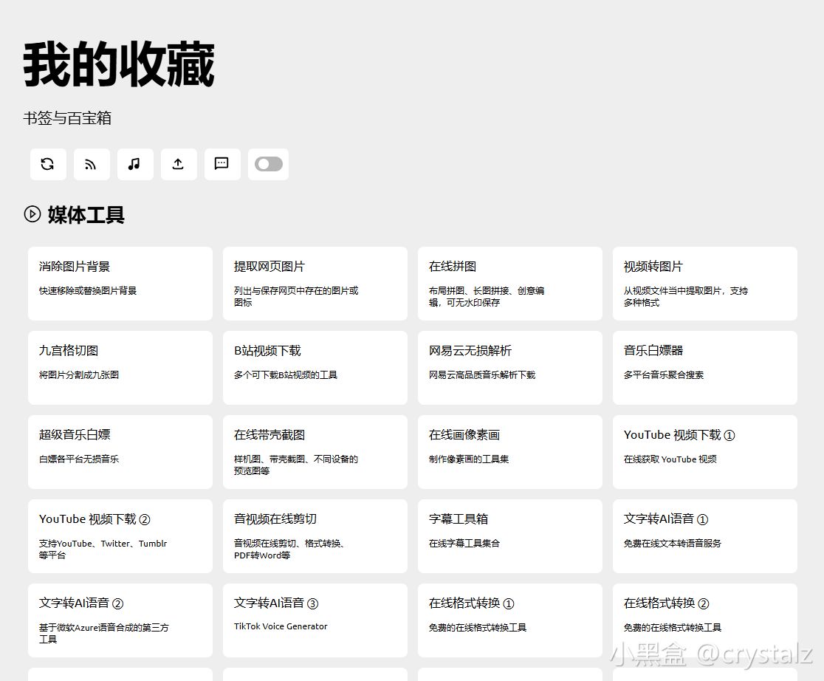Open the 在线带壳截图 card

point(315,452)
